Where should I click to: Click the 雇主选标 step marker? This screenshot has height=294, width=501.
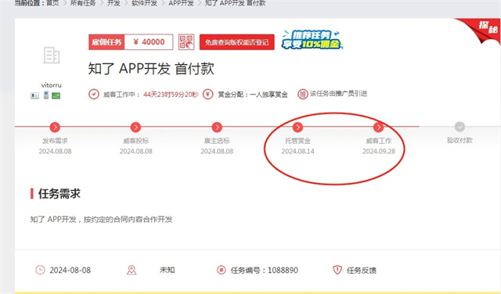(217, 127)
